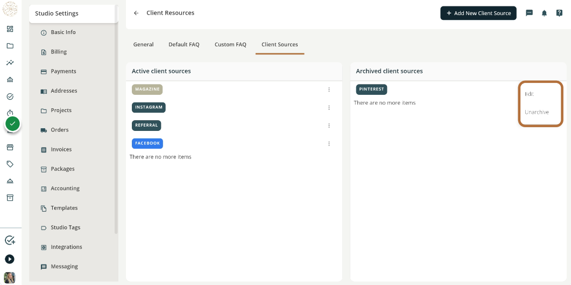Go back using the left arrow icon
571x285 pixels.
point(136,13)
